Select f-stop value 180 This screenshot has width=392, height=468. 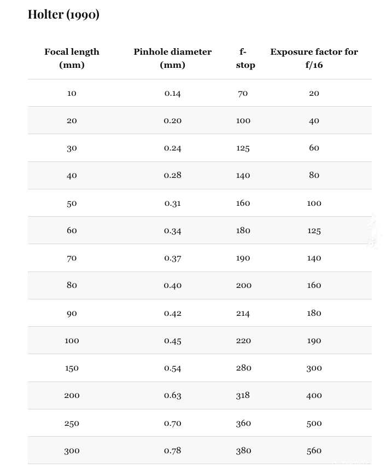point(243,230)
